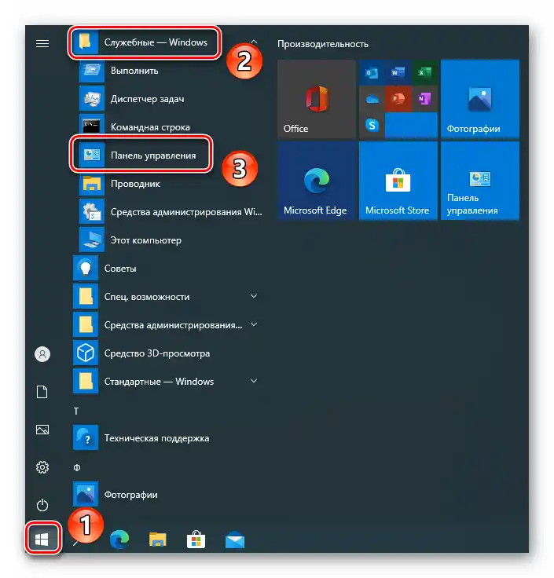Click the Office tile
Viewport: 554px width, 578px height.
click(x=317, y=99)
